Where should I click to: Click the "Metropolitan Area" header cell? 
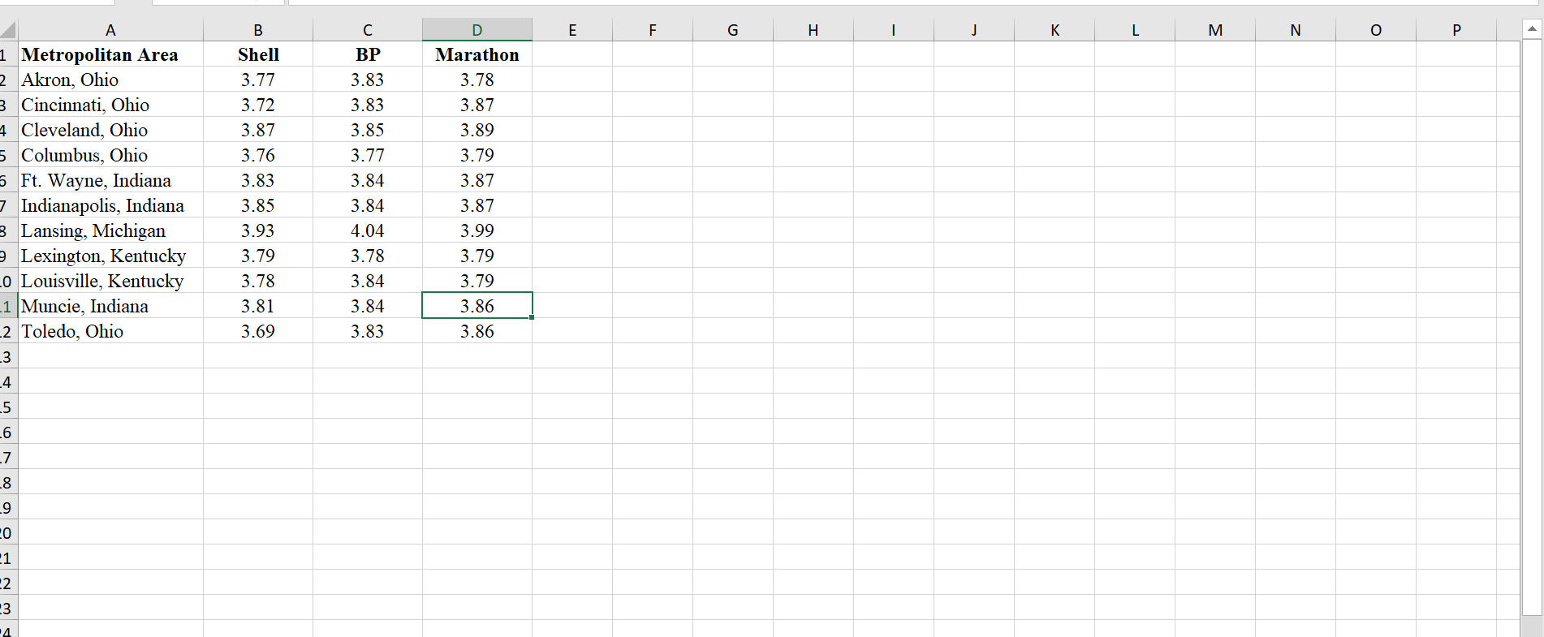pyautogui.click(x=110, y=54)
